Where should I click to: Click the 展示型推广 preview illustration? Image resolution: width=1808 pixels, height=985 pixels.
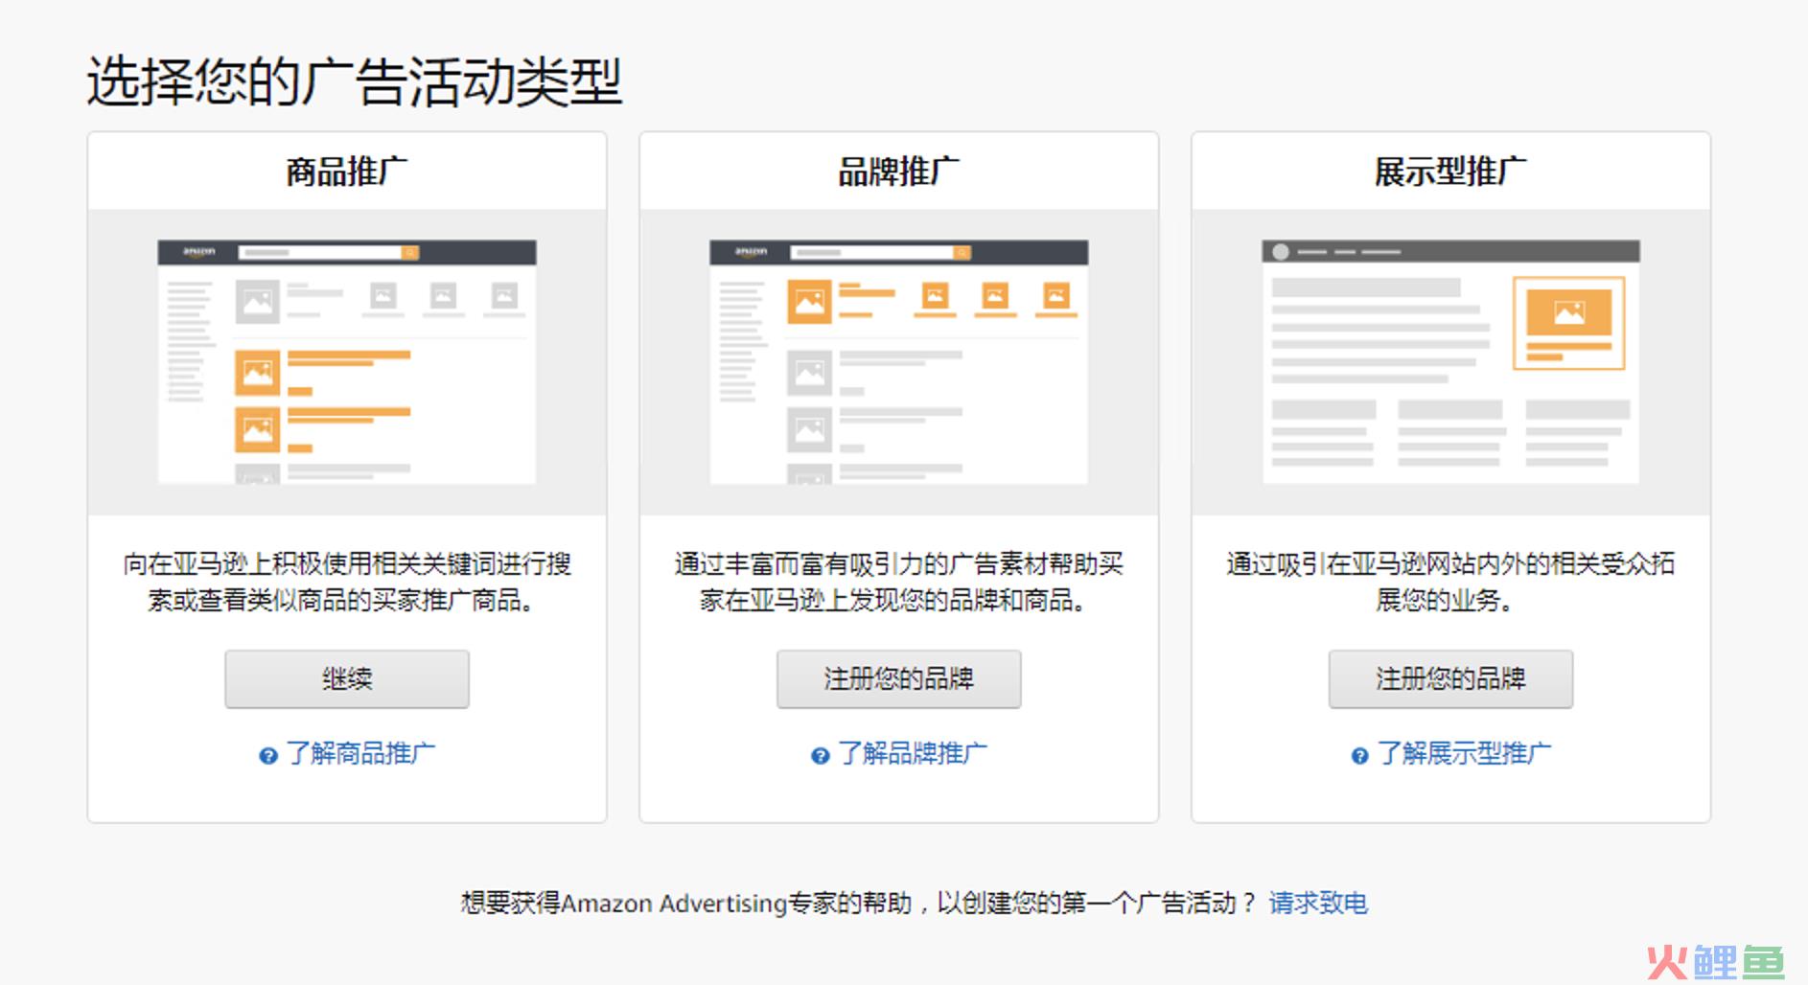(1450, 362)
